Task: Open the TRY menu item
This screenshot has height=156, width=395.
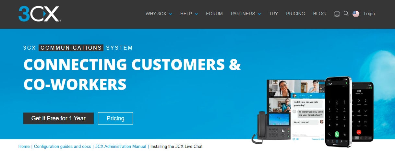Action: (273, 14)
